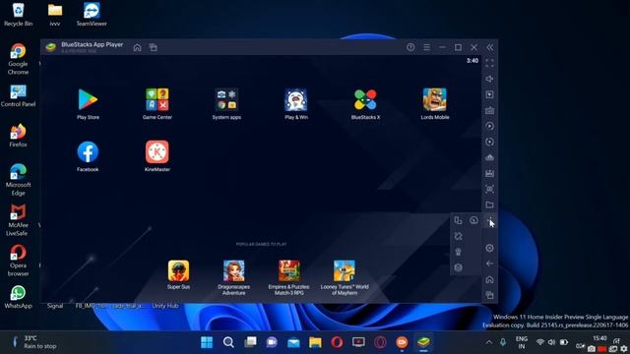Open the ivvv folder on desktop
The image size is (630, 354).
pyautogui.click(x=55, y=15)
